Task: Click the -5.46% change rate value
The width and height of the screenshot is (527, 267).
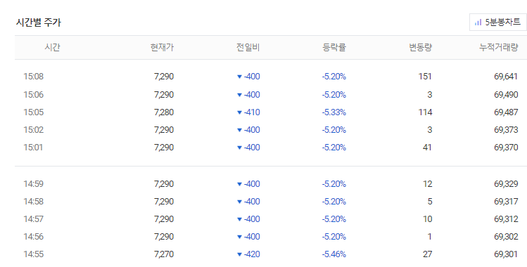Action: click(x=334, y=254)
